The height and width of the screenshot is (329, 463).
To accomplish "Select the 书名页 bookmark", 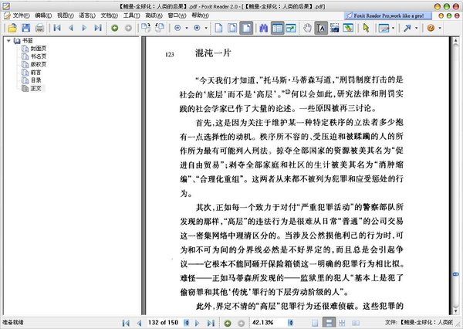I will pos(39,56).
